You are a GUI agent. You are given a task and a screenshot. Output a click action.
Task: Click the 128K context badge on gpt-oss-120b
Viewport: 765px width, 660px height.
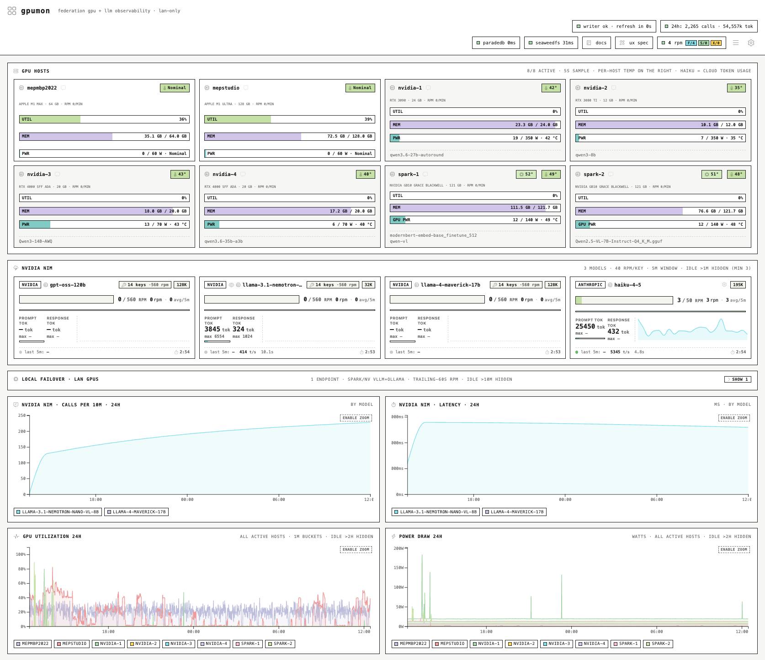pos(182,285)
